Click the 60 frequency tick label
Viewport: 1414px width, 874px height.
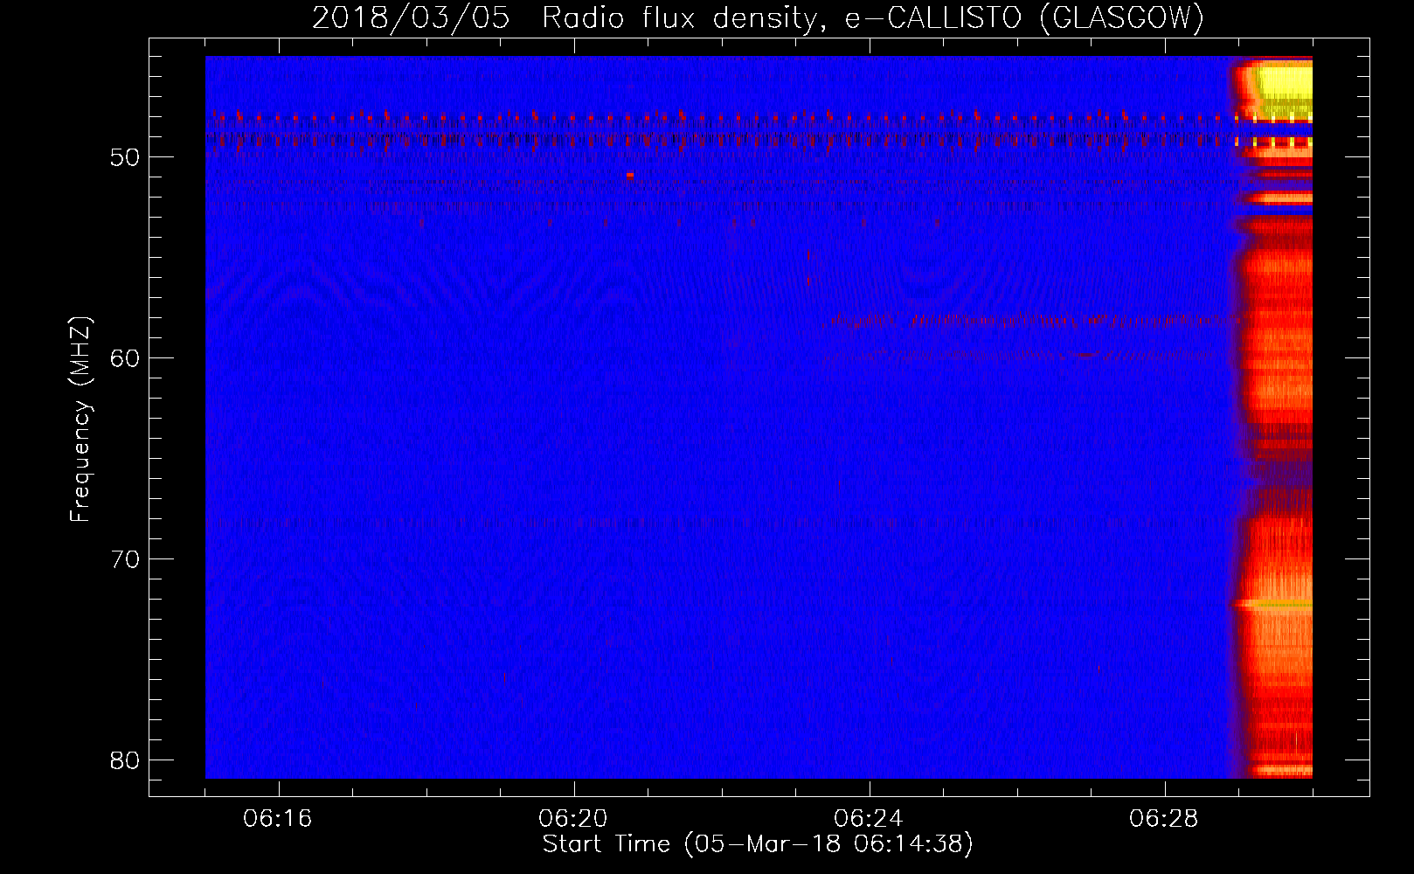(125, 358)
